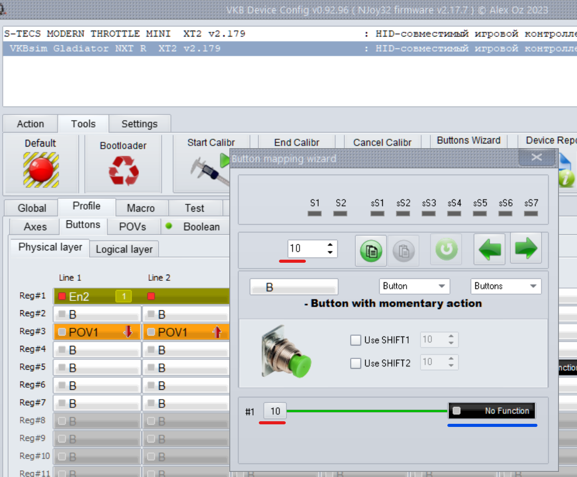The width and height of the screenshot is (577, 477).
Task: Click the No Function button
Action: pyautogui.click(x=492, y=410)
